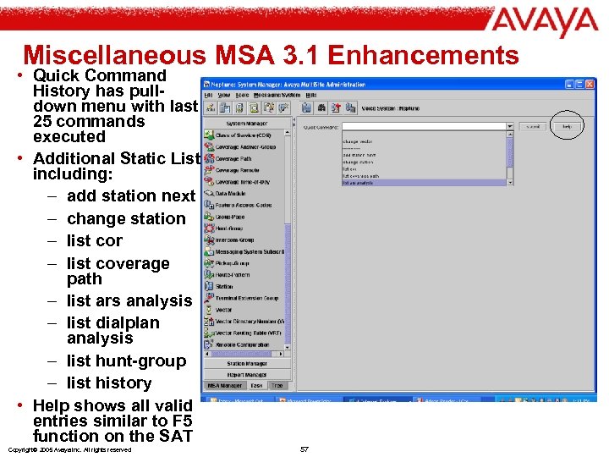Select the Coverage Path icon

click(210, 158)
